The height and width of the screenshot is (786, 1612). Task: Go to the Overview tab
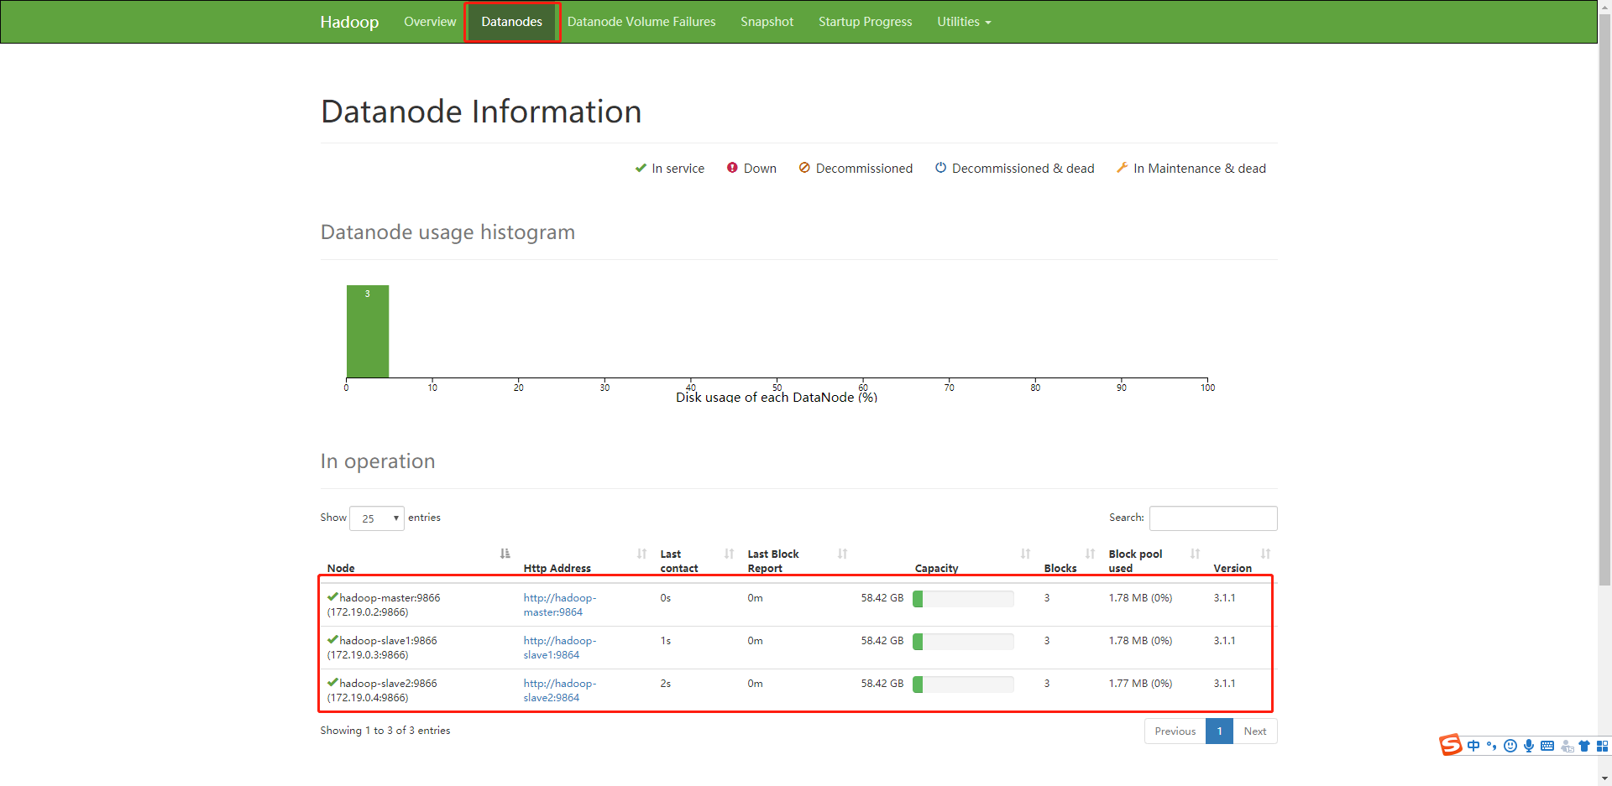click(430, 22)
